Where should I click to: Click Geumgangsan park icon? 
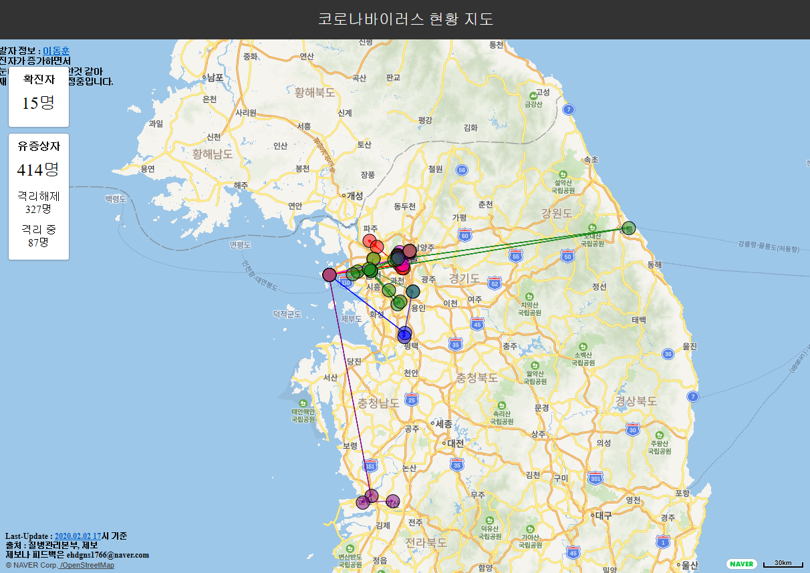[x=533, y=95]
